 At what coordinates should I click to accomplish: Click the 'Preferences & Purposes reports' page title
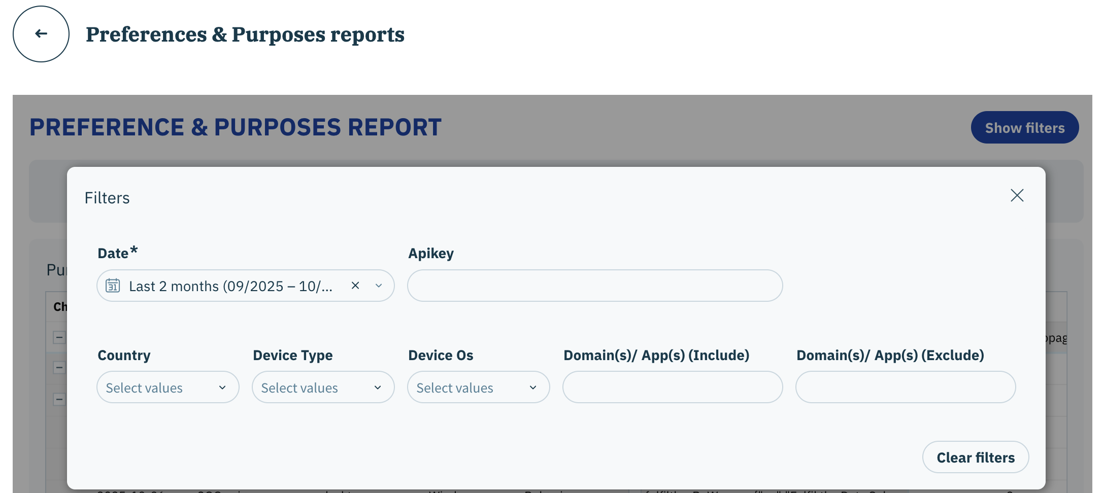click(245, 34)
